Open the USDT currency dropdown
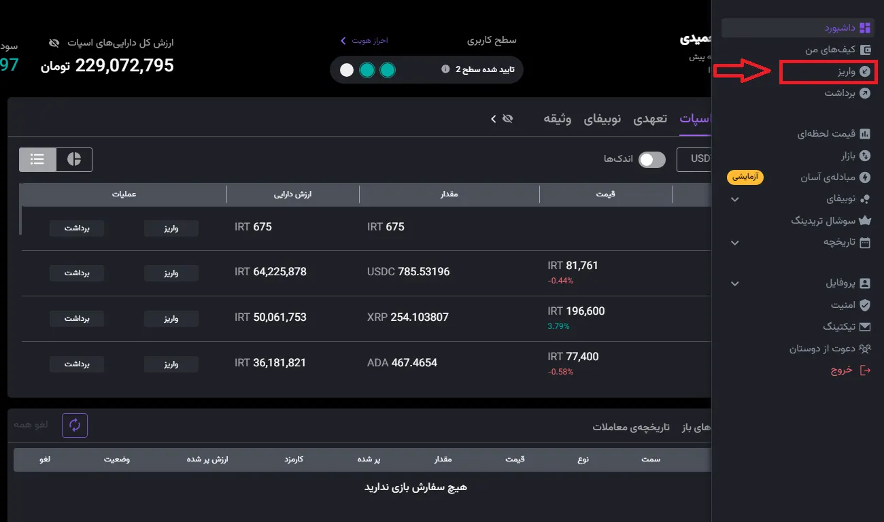The height and width of the screenshot is (522, 884). click(x=694, y=159)
